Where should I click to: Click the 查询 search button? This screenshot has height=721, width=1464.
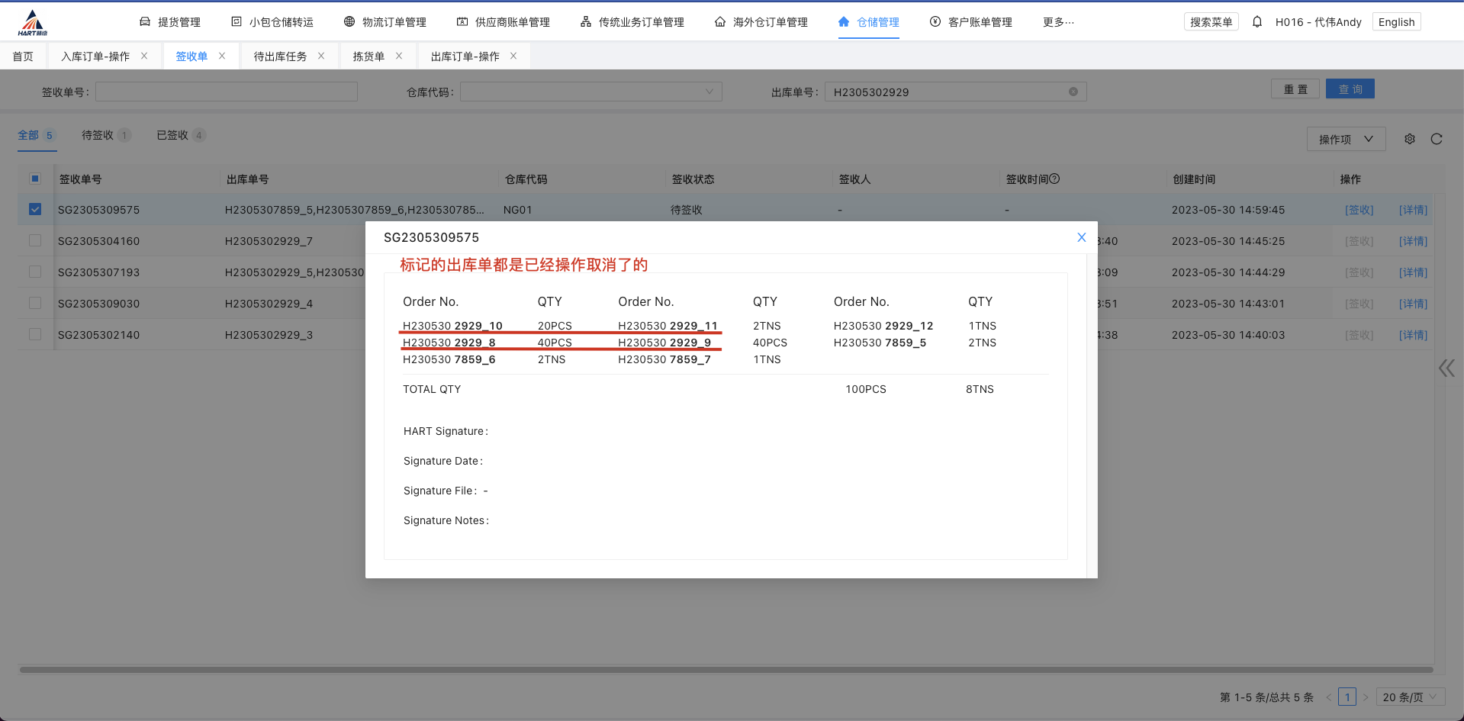1350,89
